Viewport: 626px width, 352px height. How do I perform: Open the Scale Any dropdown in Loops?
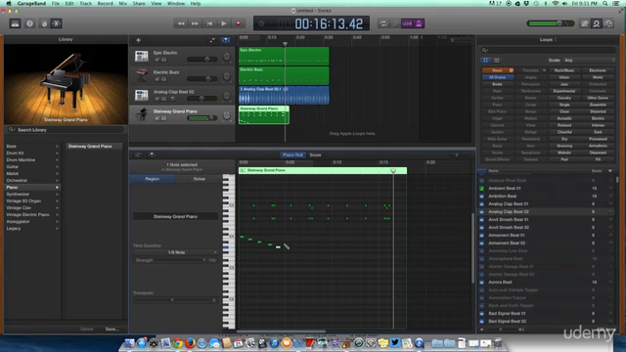(589, 61)
